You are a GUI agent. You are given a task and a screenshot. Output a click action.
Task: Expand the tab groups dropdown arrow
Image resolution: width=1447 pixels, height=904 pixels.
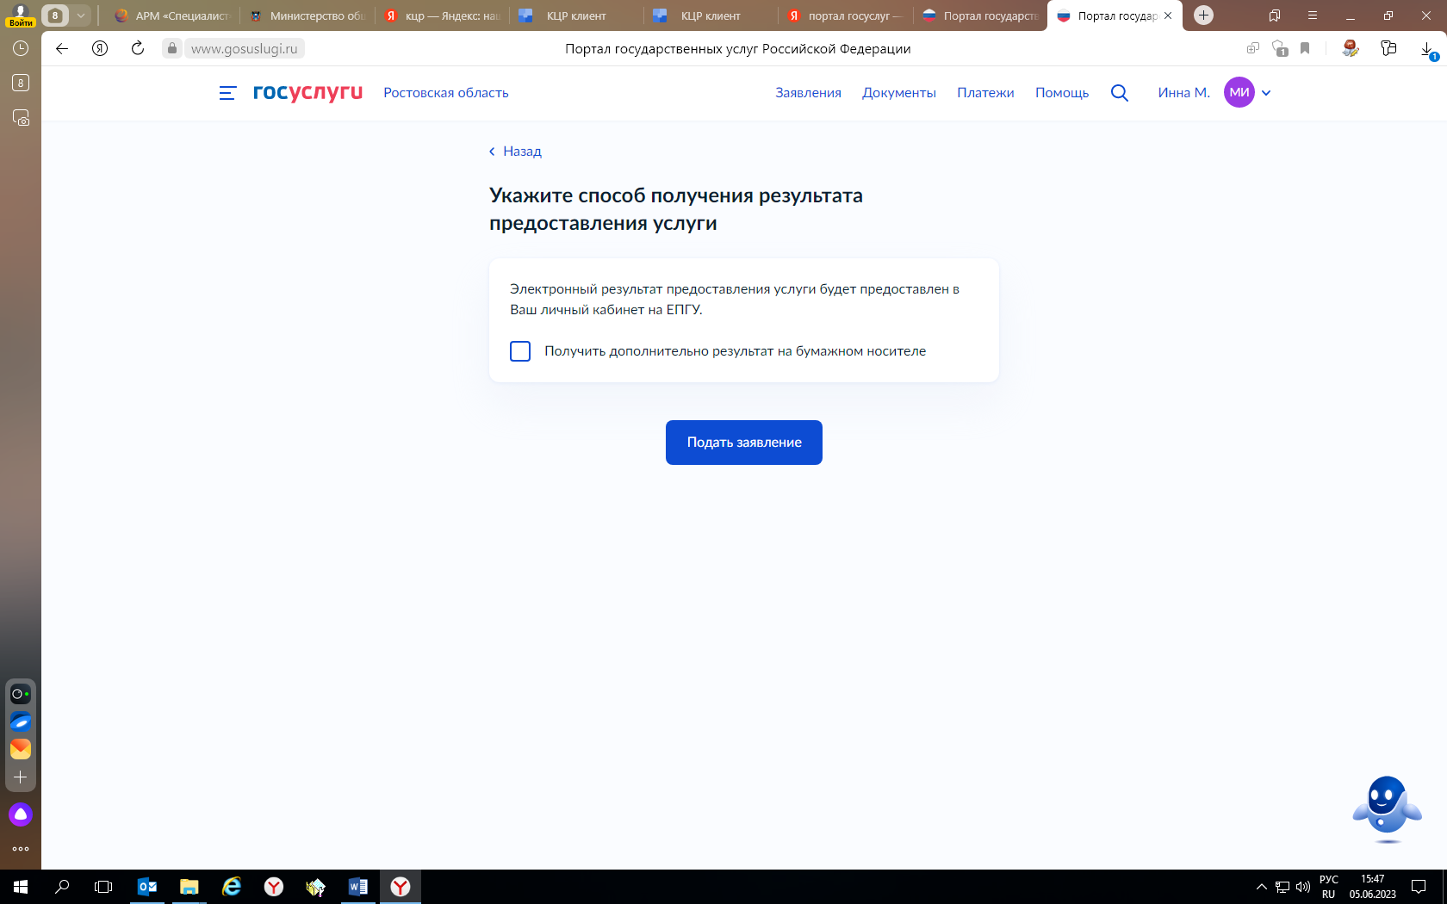tap(81, 15)
